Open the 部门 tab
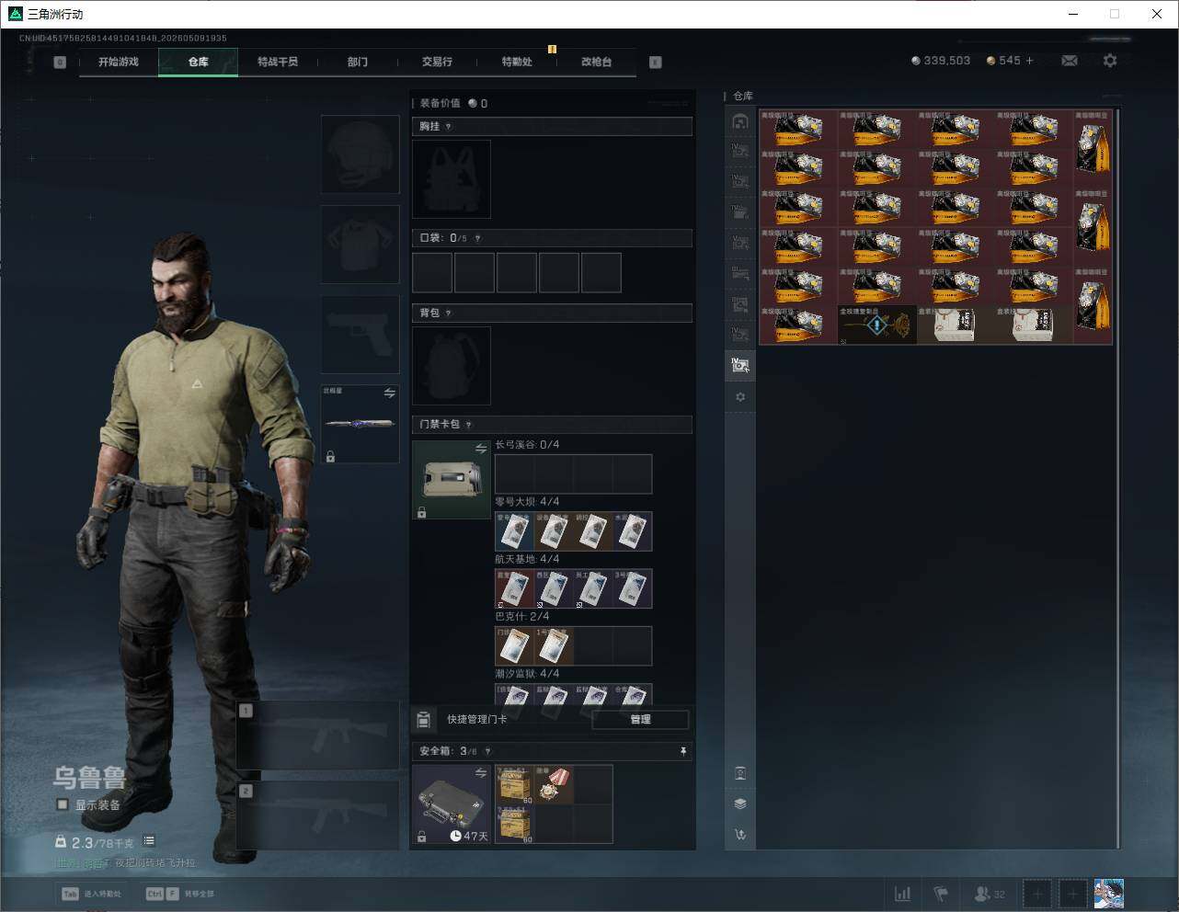1179x912 pixels. [x=358, y=62]
